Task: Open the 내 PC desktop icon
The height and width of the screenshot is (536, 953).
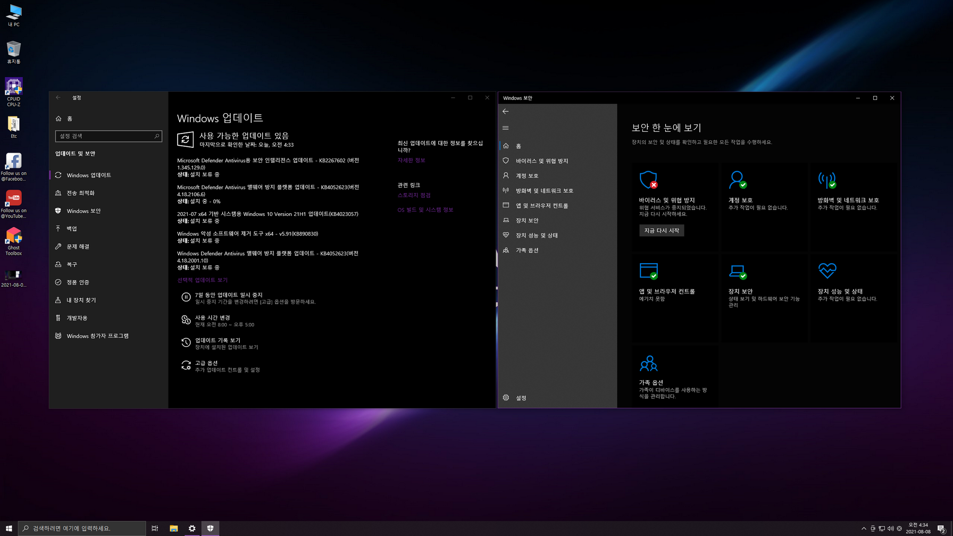Action: tap(14, 15)
